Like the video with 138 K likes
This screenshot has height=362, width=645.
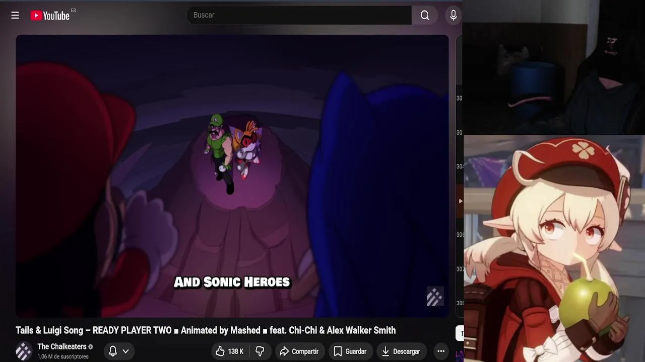(230, 351)
